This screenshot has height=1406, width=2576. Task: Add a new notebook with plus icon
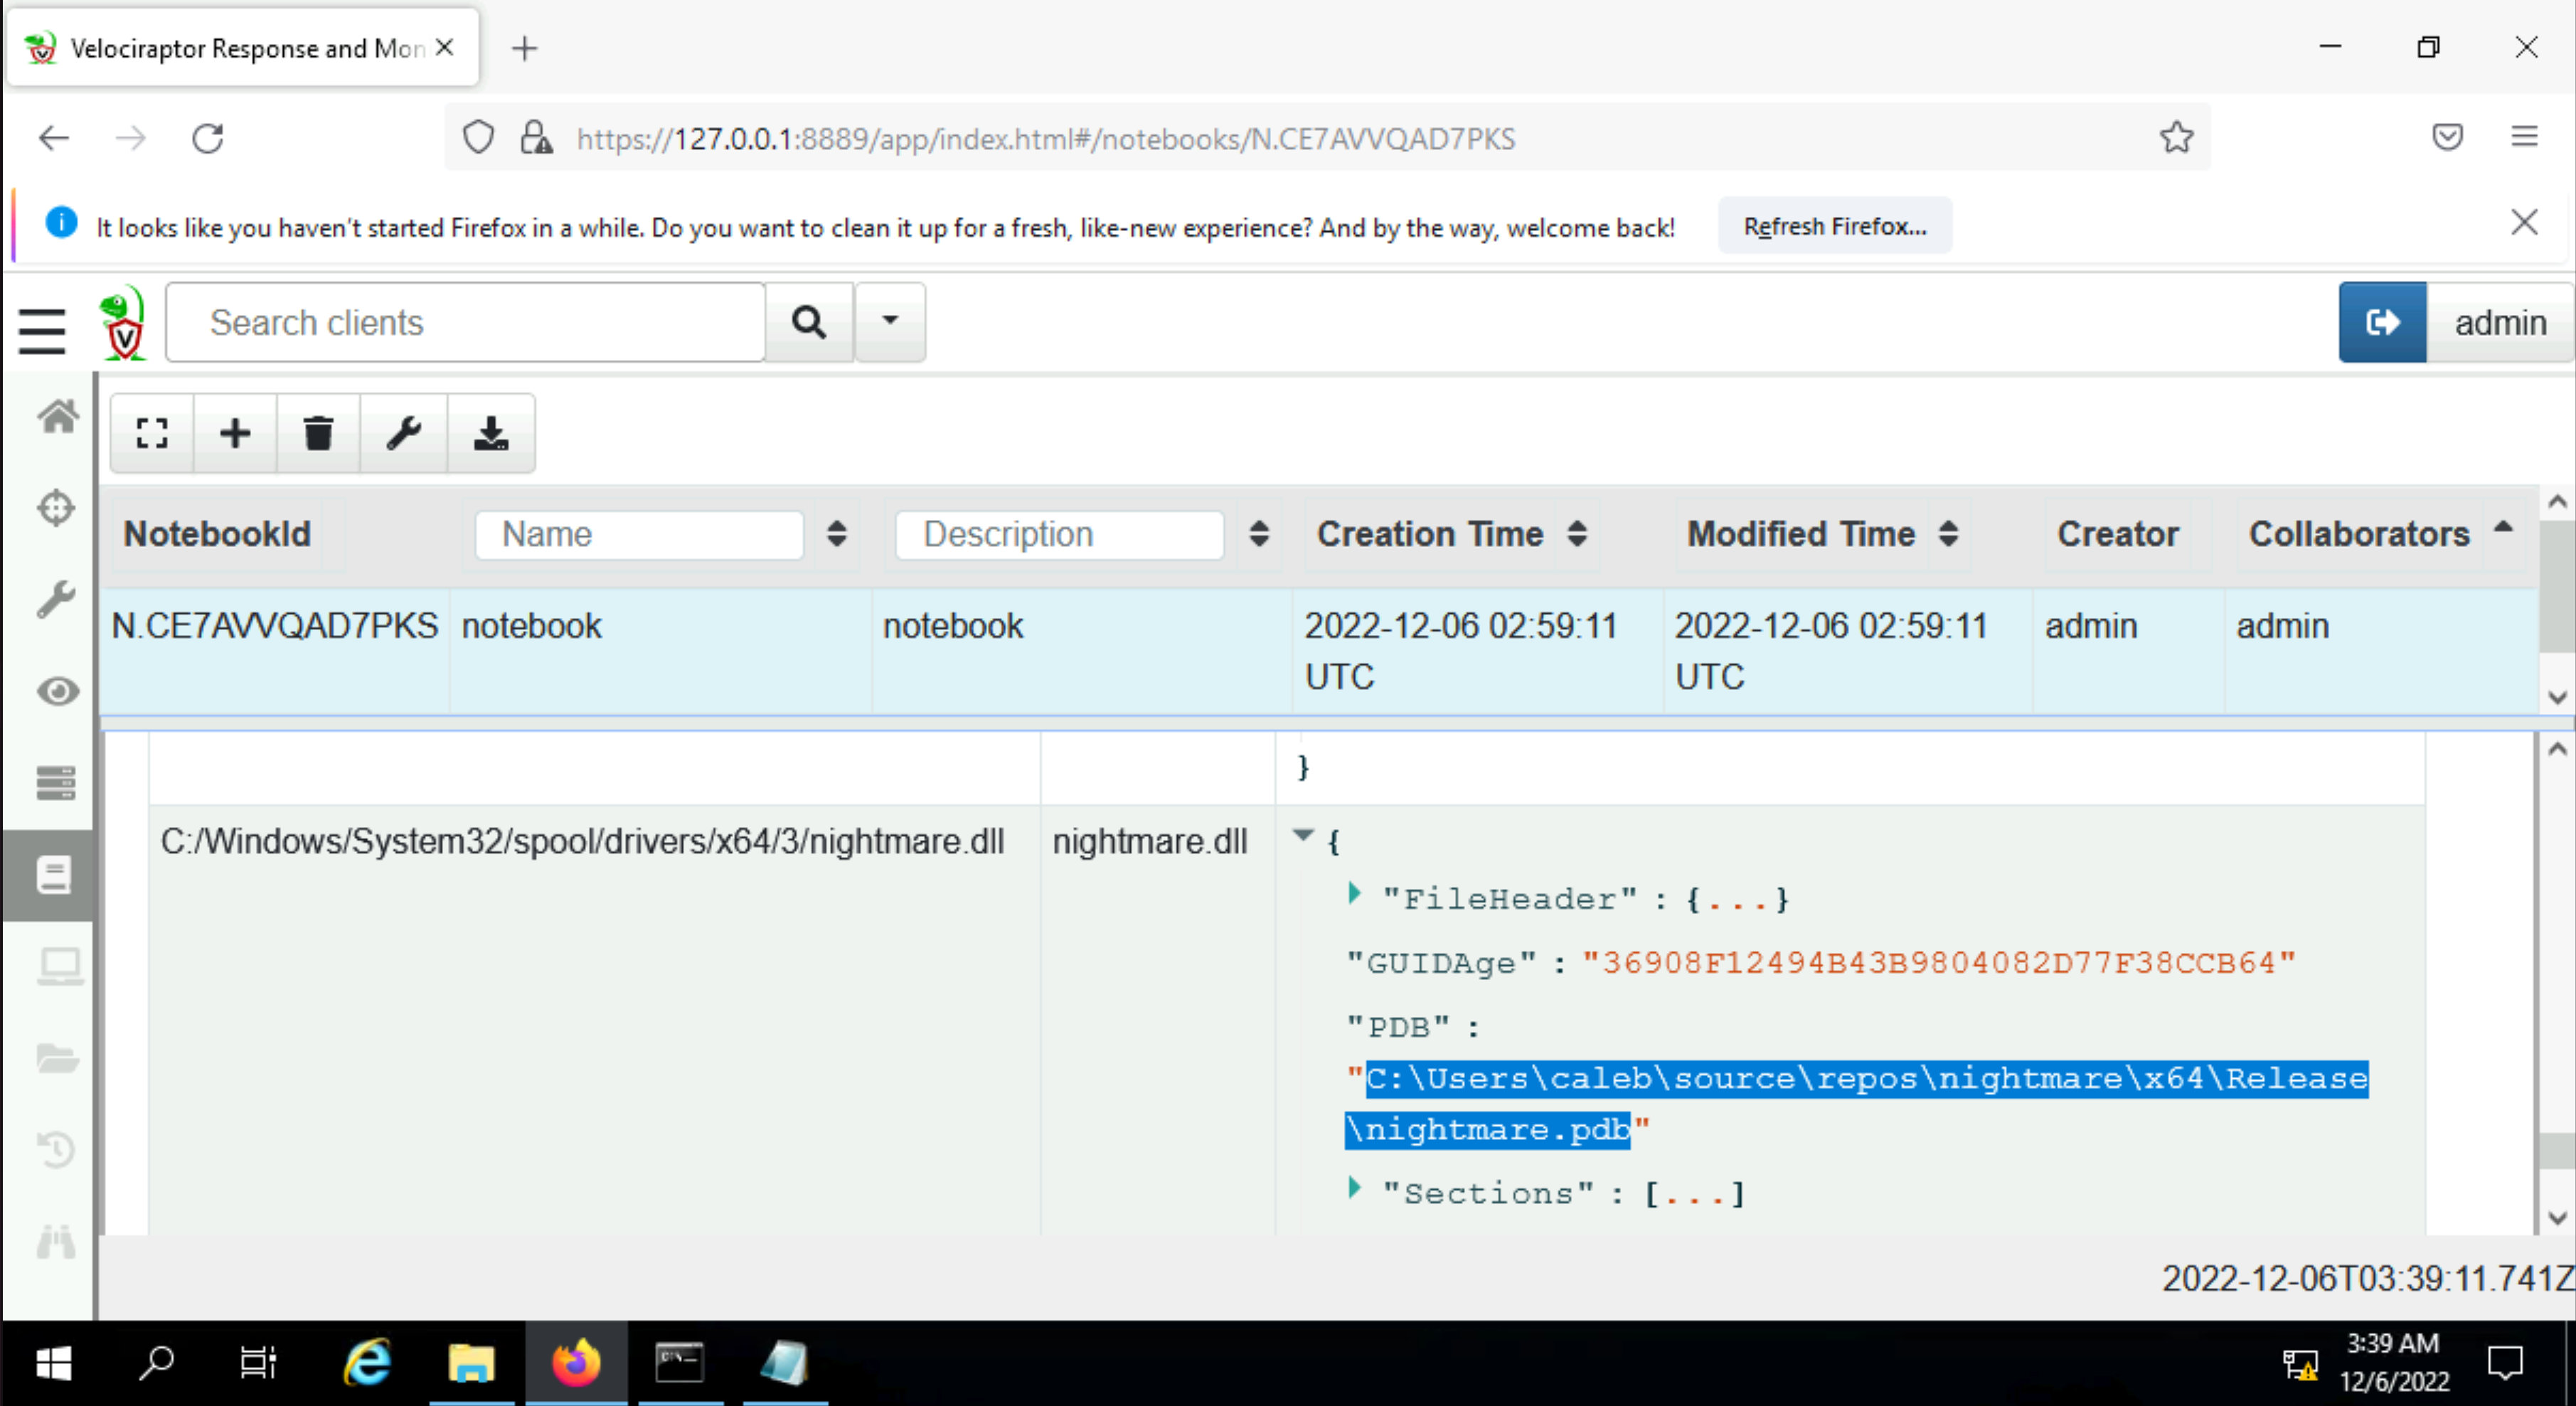tap(235, 433)
